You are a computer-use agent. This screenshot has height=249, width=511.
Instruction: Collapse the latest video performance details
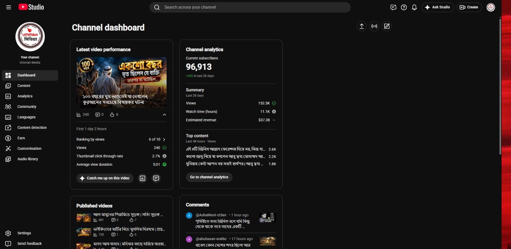(x=164, y=115)
